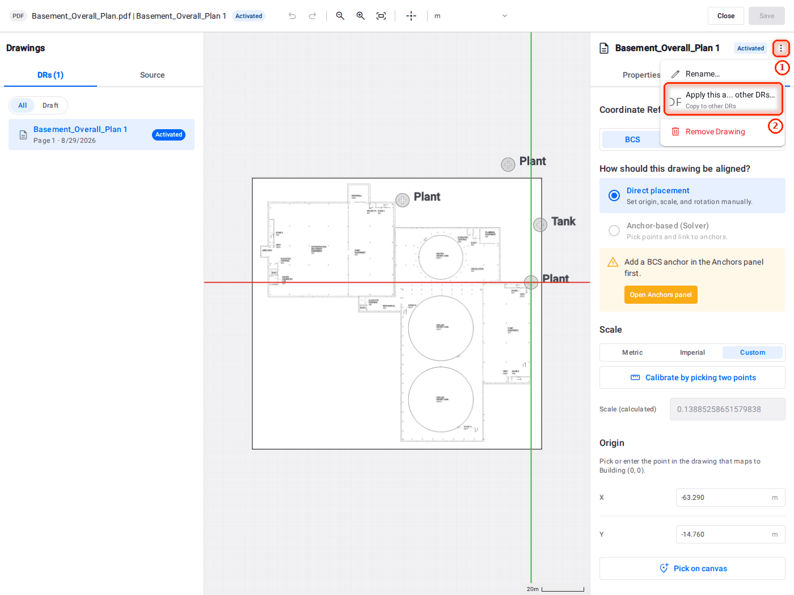Click the Origin Y input field

[730, 534]
